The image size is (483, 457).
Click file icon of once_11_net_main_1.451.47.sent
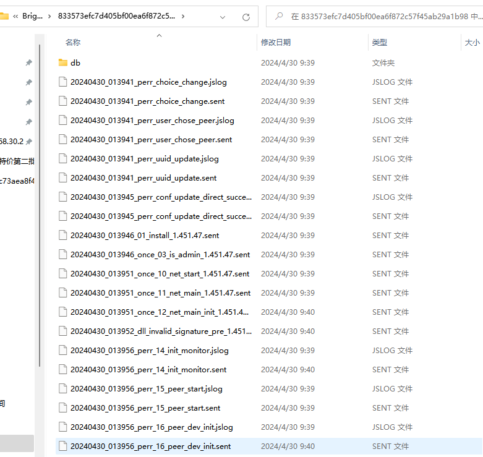[63, 293]
